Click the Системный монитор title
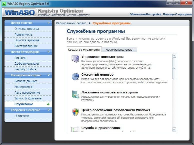The image size is (194, 145). [97, 74]
